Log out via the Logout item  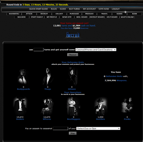click(x=115, y=9)
